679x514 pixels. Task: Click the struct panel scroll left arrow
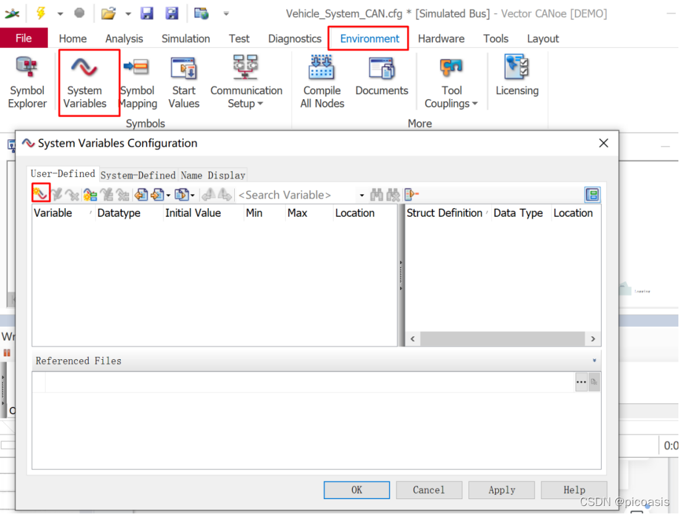pos(413,339)
